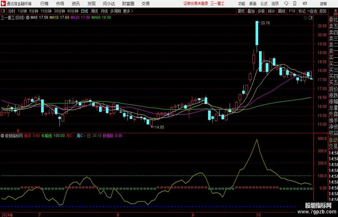Switch to the 15分钟 period tab
This screenshot has height=217, width=338.
pos(46,11)
